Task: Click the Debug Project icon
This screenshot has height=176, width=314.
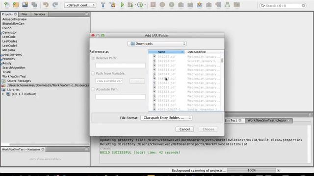Action: (x=131, y=4)
